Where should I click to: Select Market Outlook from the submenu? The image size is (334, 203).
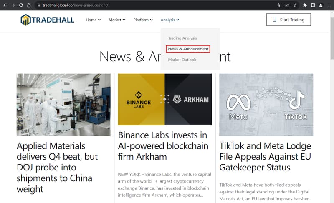182,60
